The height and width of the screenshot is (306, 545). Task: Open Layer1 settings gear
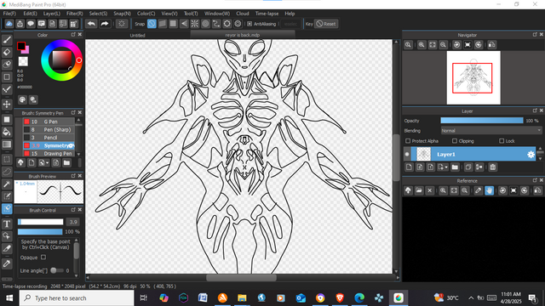531,155
